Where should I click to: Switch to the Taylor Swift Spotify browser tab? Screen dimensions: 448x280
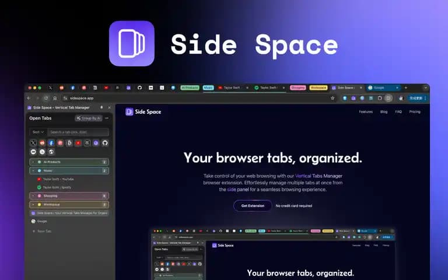[x=268, y=87]
